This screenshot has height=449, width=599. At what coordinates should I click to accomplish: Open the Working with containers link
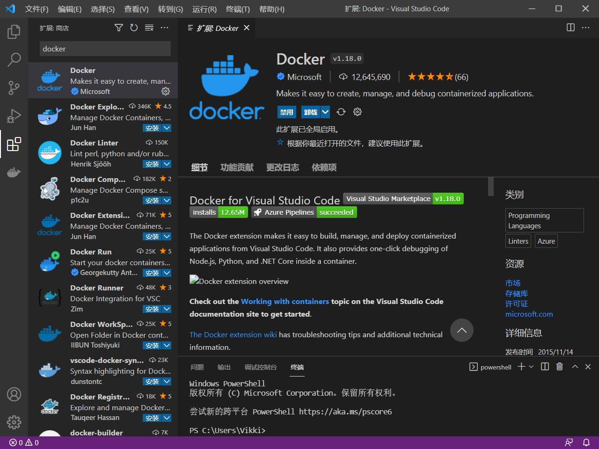285,301
